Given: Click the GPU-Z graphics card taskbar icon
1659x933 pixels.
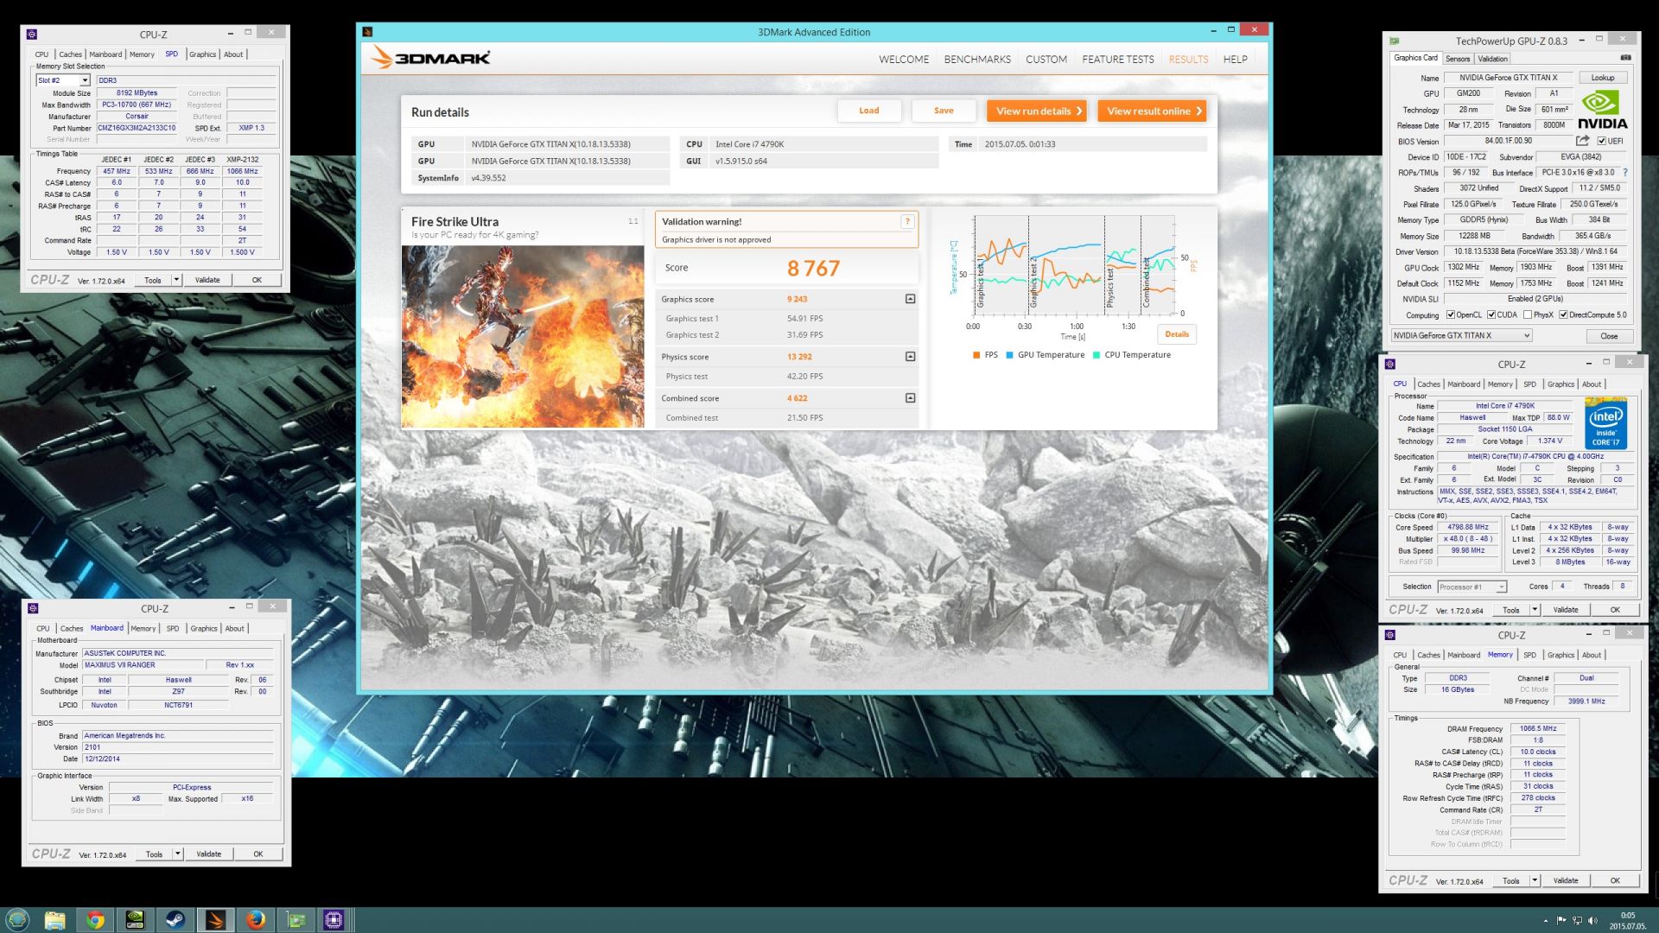Looking at the screenshot, I should point(296,920).
